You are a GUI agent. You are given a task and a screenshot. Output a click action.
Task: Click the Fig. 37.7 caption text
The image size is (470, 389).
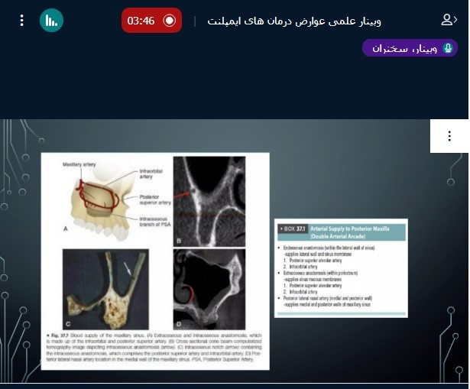tap(153, 349)
